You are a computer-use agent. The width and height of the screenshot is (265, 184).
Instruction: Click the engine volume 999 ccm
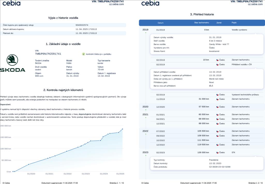click(x=39, y=76)
